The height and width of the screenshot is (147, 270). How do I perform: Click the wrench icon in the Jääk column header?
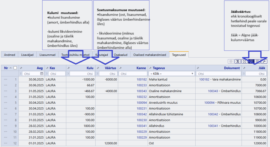(x=244, y=68)
